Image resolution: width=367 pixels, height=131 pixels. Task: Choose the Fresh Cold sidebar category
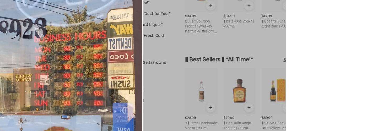click(x=154, y=35)
